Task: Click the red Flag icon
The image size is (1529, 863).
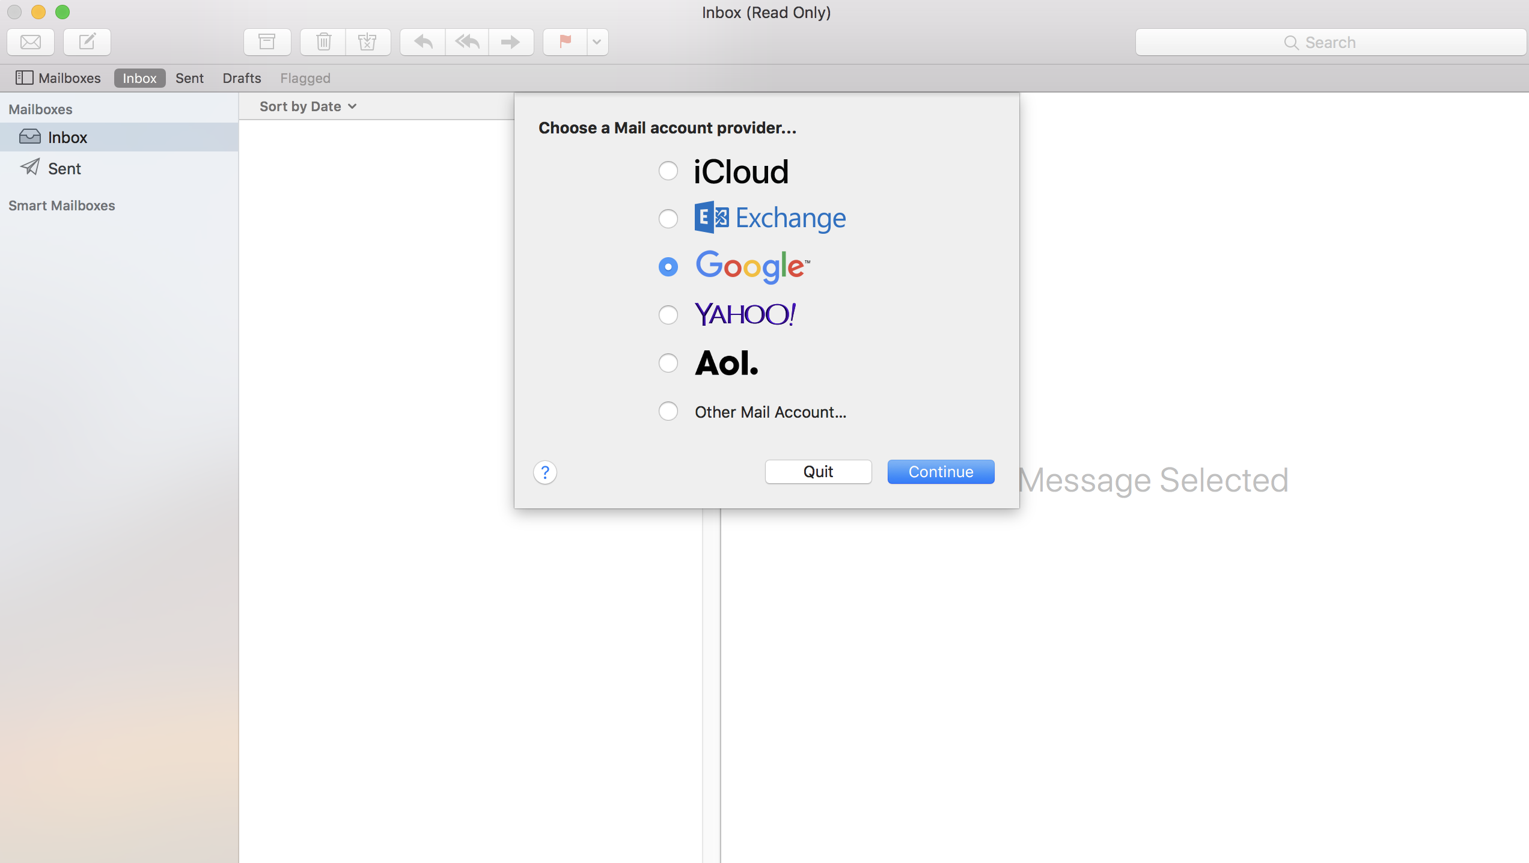Action: pyautogui.click(x=565, y=42)
